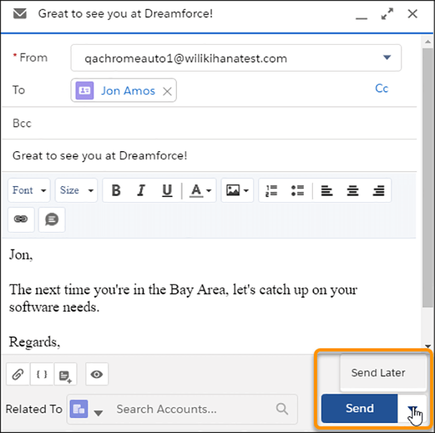Click the insert link icon

click(21, 220)
